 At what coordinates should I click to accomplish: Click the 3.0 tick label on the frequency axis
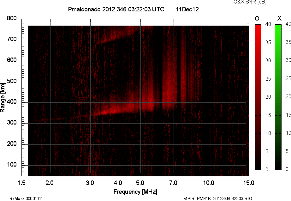[x=90, y=183]
